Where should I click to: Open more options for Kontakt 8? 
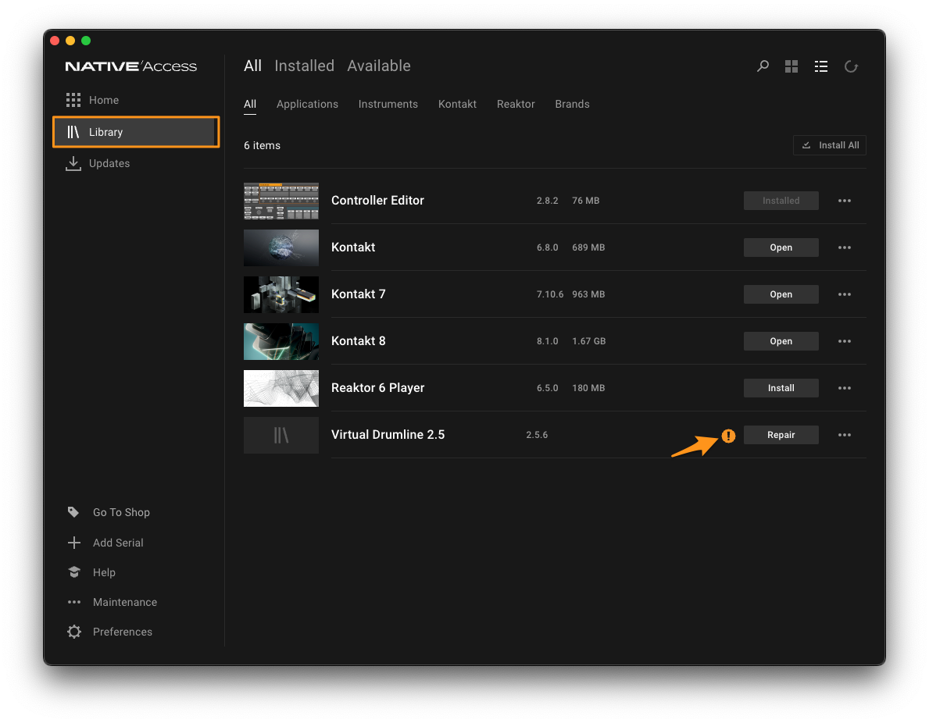click(x=845, y=341)
